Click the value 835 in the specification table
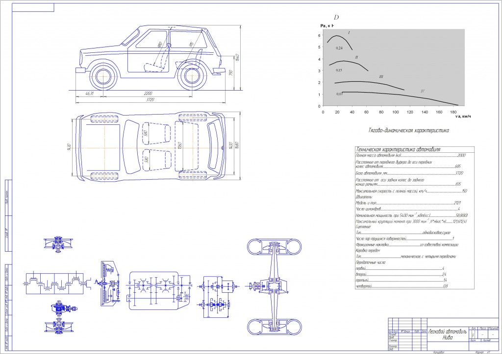The image size is (502, 354). click(458, 184)
